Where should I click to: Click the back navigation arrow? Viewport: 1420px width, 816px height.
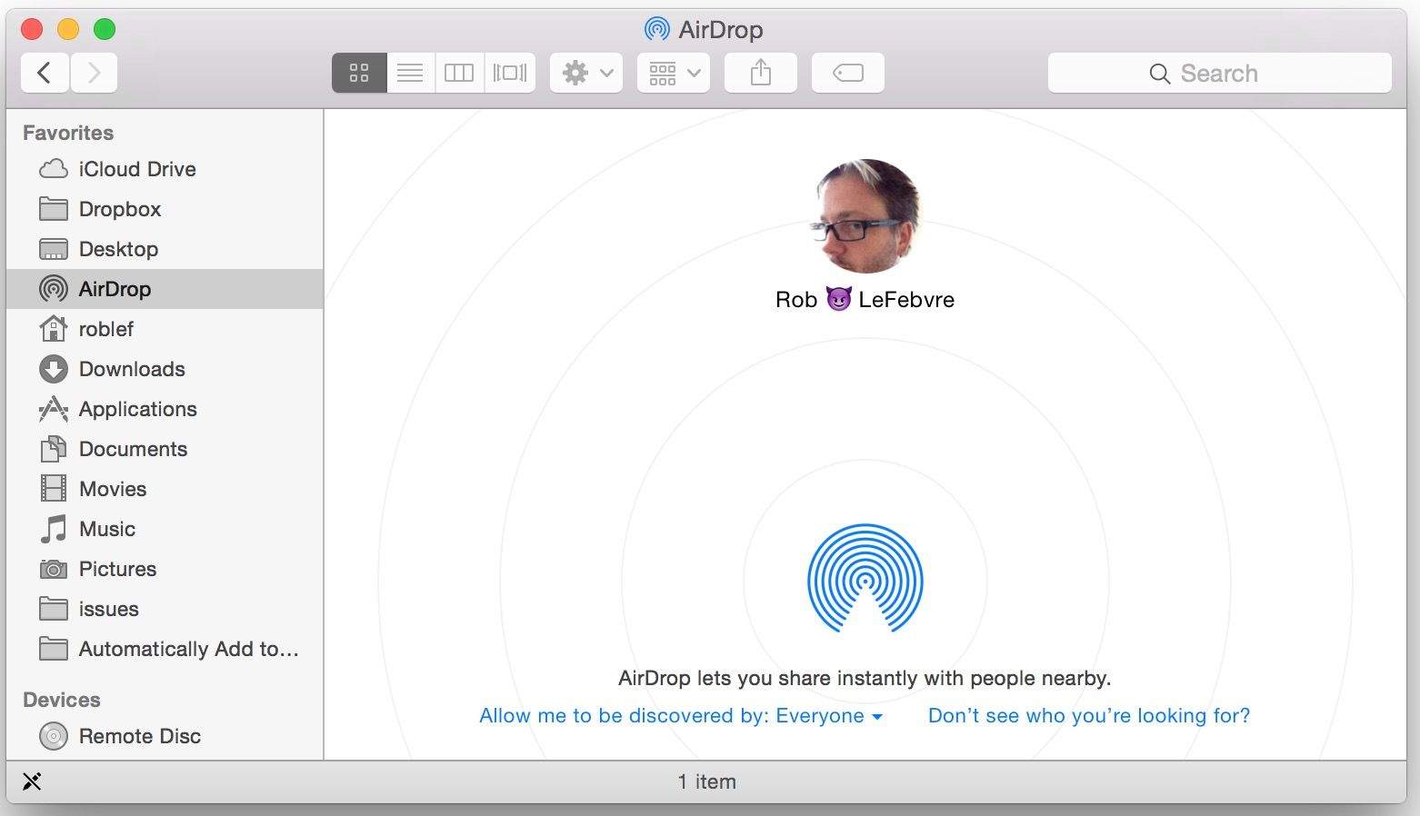(x=44, y=73)
